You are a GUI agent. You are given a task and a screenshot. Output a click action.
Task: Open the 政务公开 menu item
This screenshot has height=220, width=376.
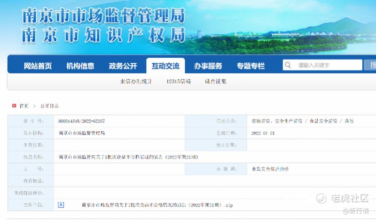point(123,66)
